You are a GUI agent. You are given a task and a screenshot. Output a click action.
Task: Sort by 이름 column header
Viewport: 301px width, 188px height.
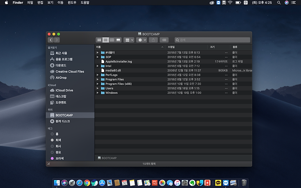pos(130,47)
